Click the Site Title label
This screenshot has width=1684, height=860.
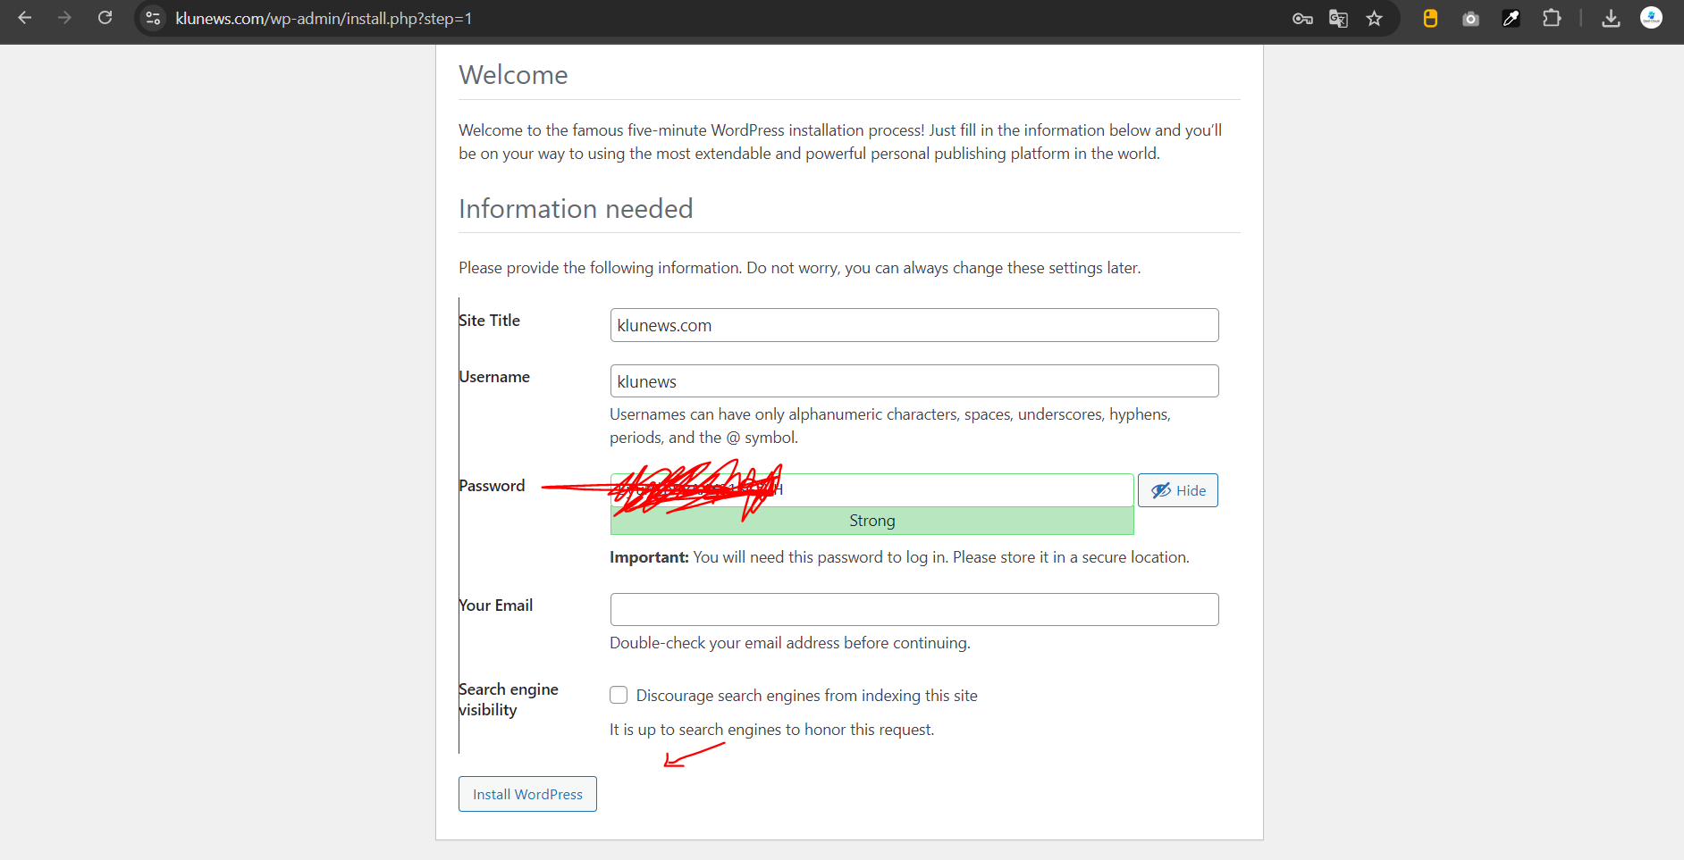click(x=490, y=321)
